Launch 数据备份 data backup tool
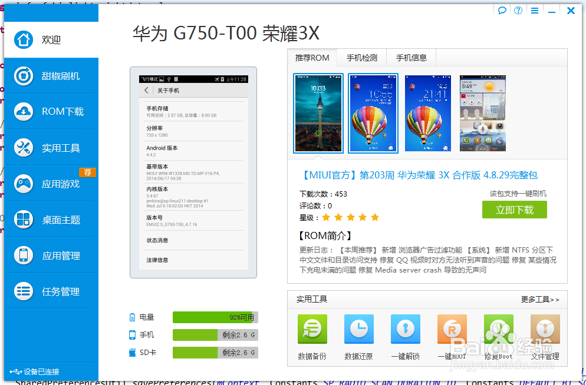The height and width of the screenshot is (385, 586). click(x=312, y=337)
